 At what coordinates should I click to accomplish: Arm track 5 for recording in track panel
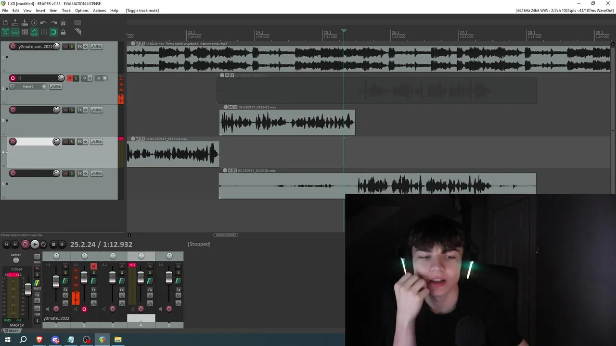click(13, 173)
